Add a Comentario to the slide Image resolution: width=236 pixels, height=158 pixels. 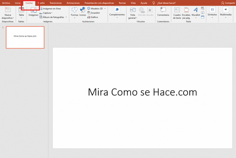tap(163, 12)
